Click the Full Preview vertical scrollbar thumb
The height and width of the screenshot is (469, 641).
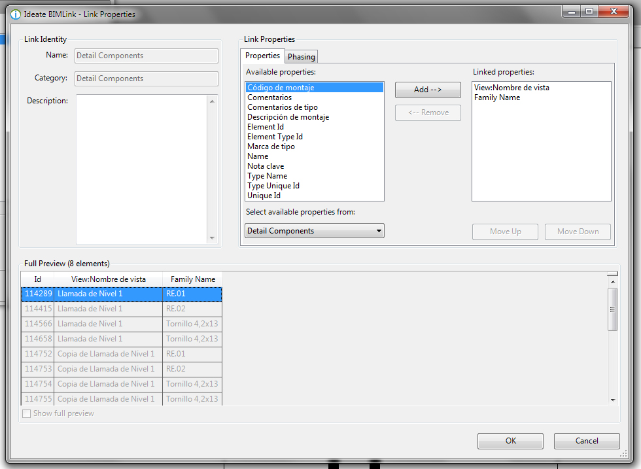tap(612, 309)
